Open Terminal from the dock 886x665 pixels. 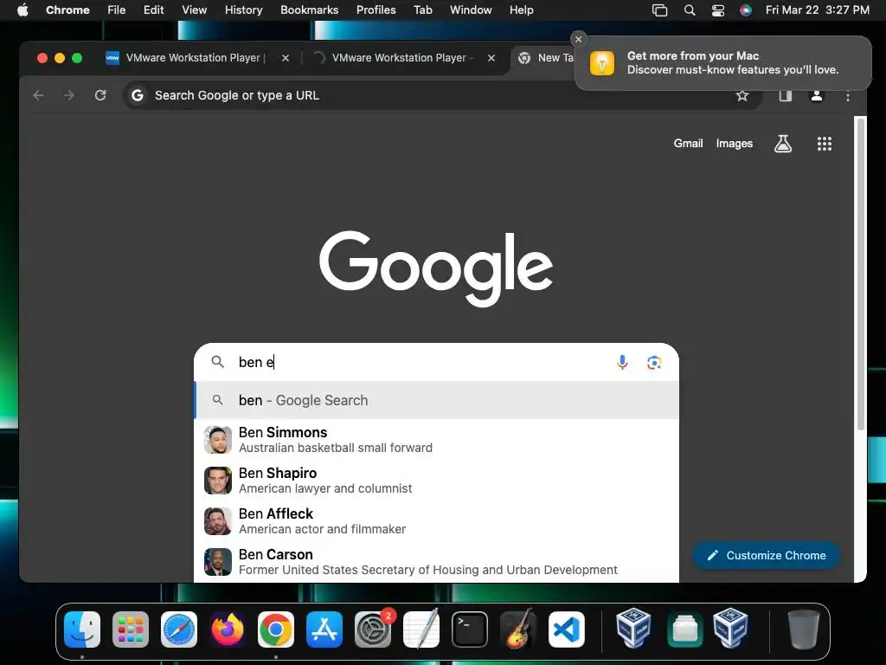470,629
